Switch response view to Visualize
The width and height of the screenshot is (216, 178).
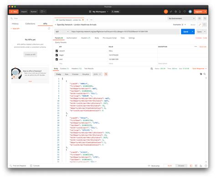[x=86, y=74]
